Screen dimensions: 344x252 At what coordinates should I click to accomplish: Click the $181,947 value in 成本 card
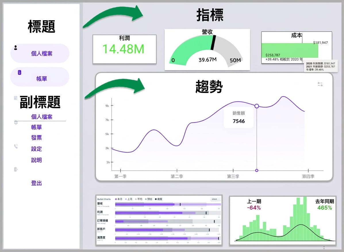(320, 43)
